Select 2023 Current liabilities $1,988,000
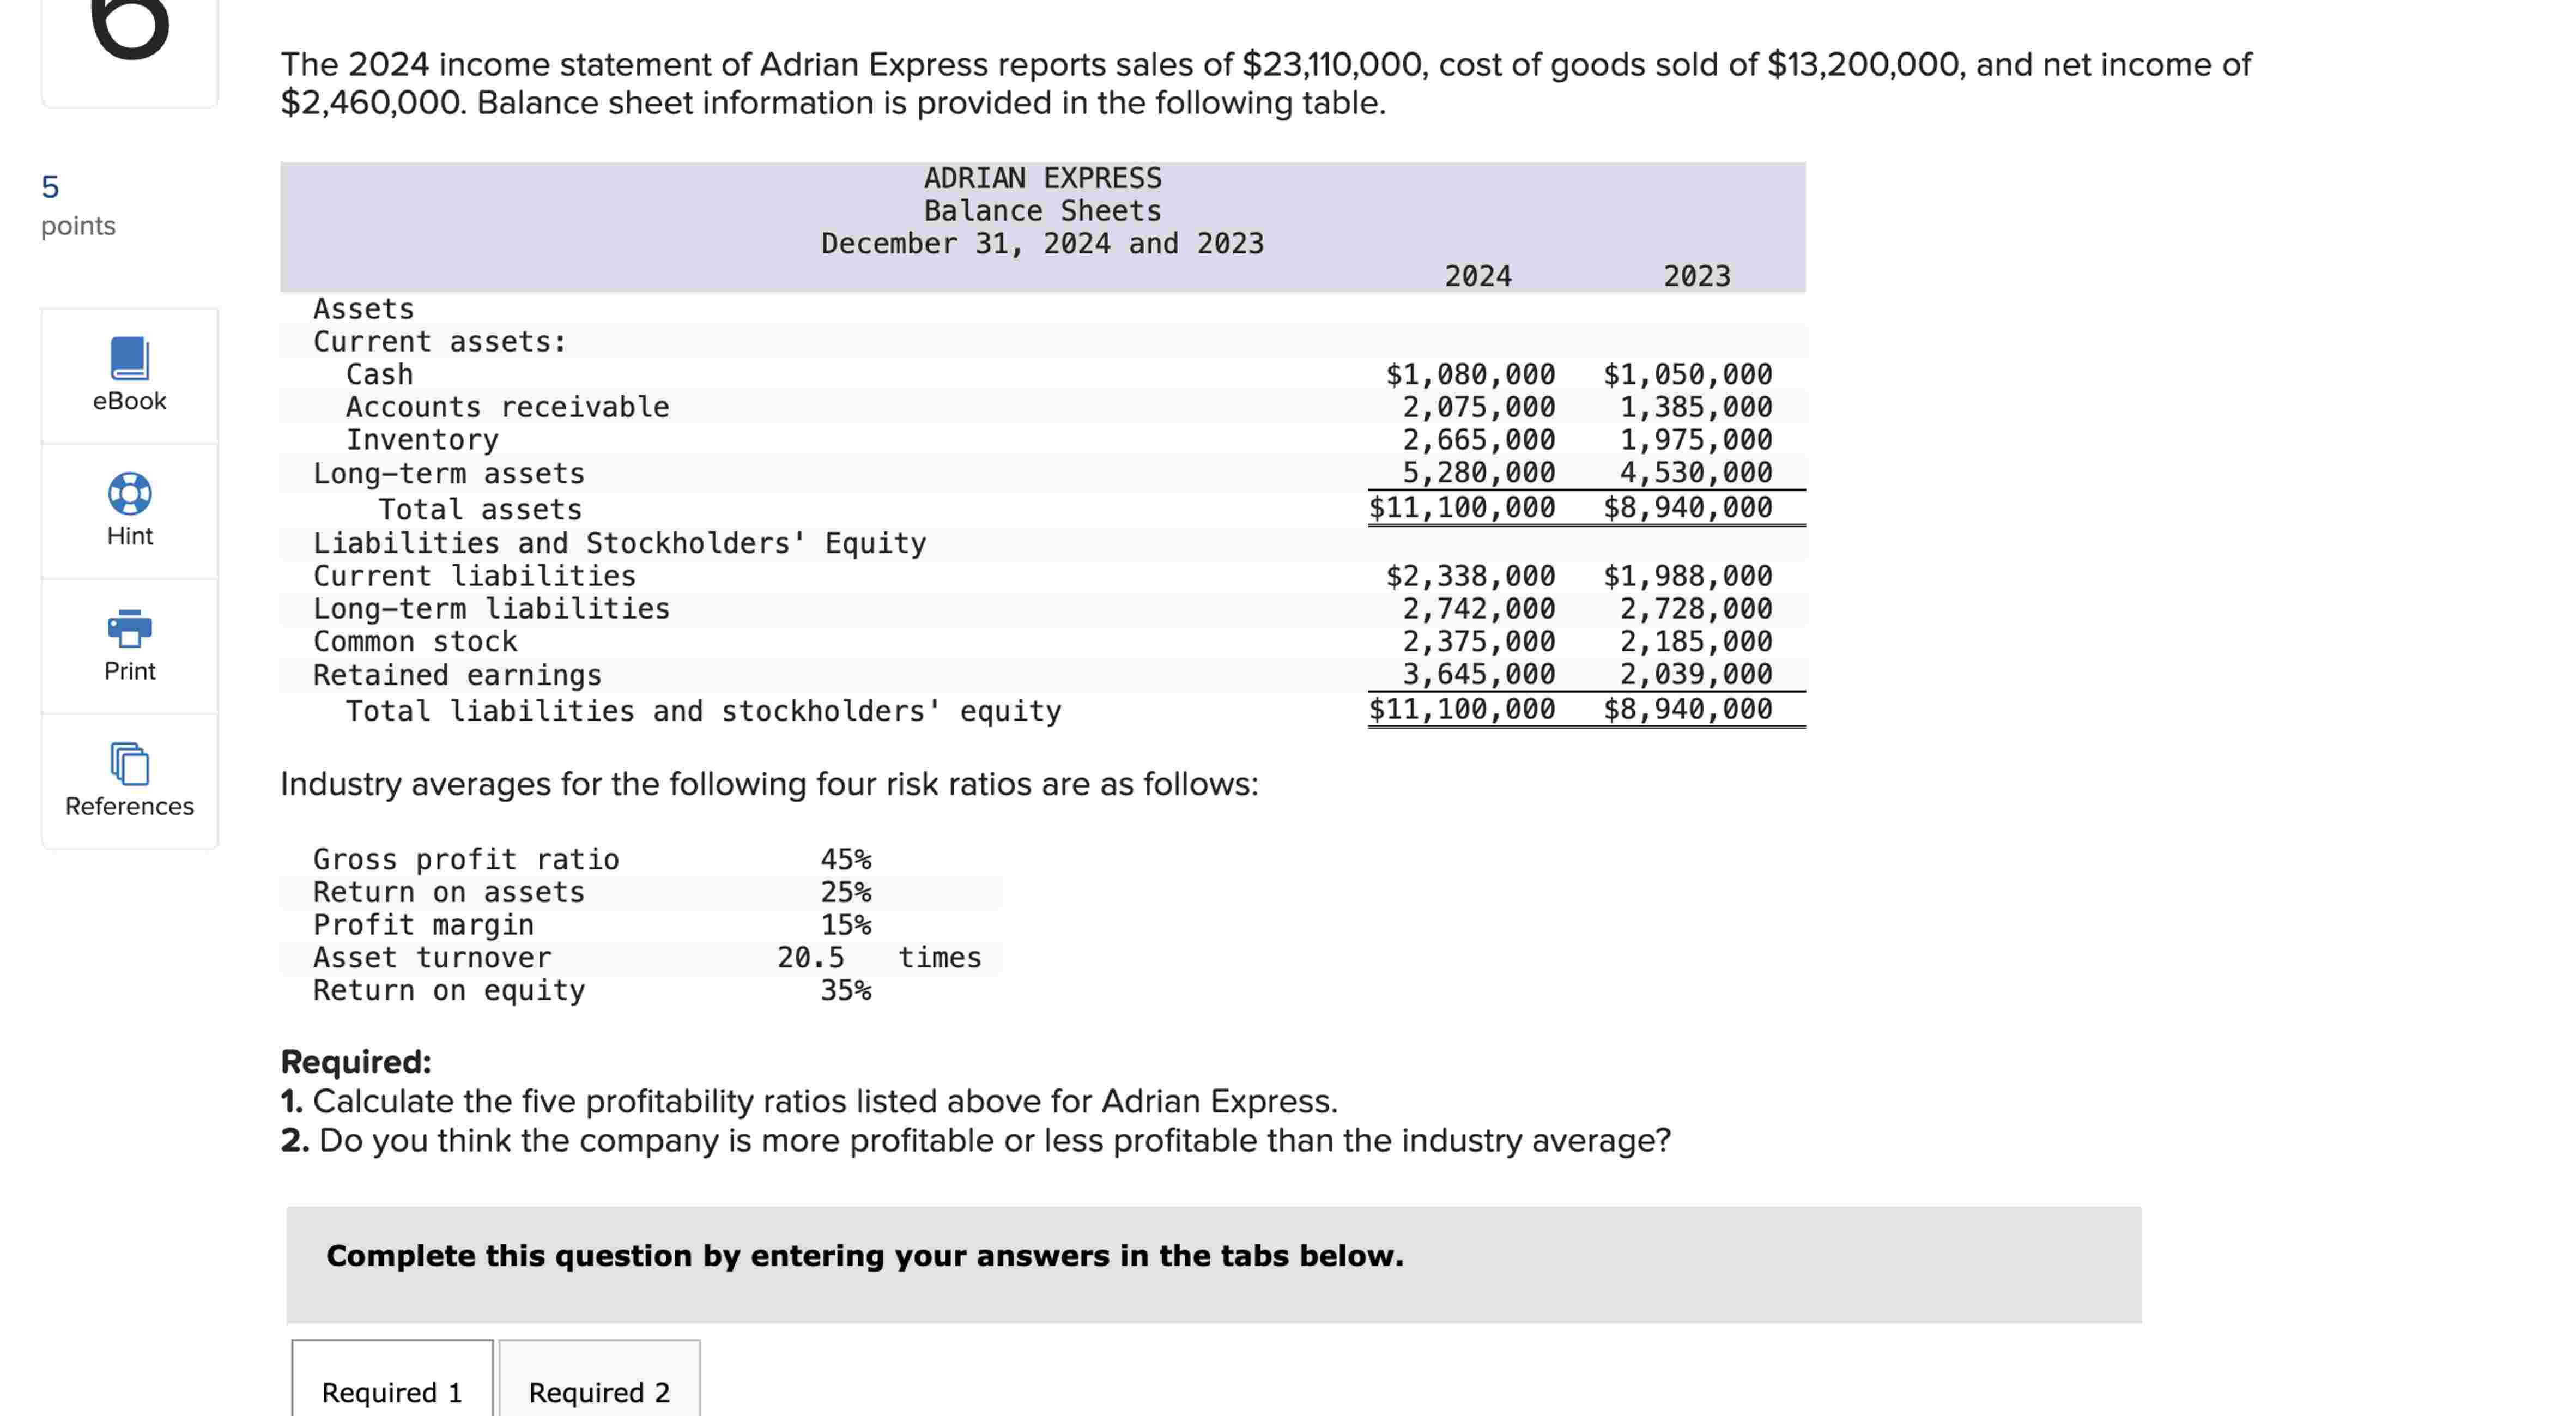The width and height of the screenshot is (2576, 1416). click(x=1687, y=576)
